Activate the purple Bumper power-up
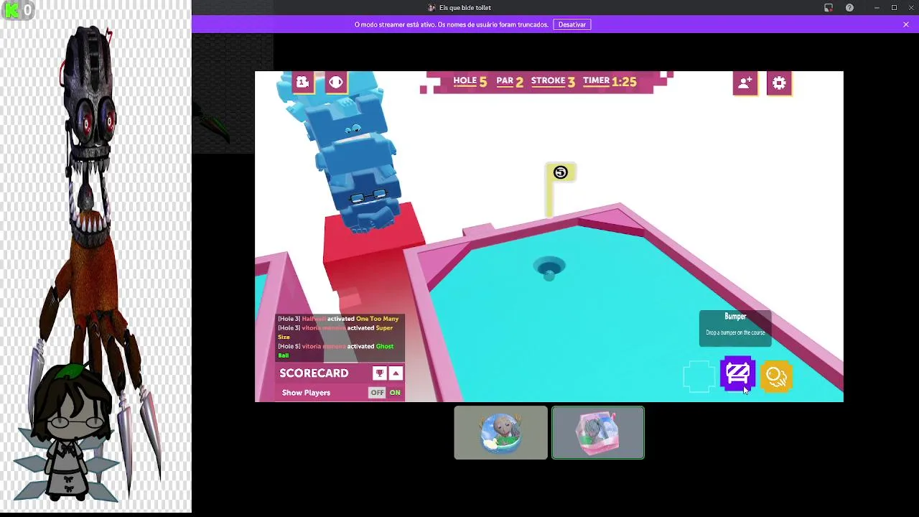The width and height of the screenshot is (919, 517). point(737,374)
